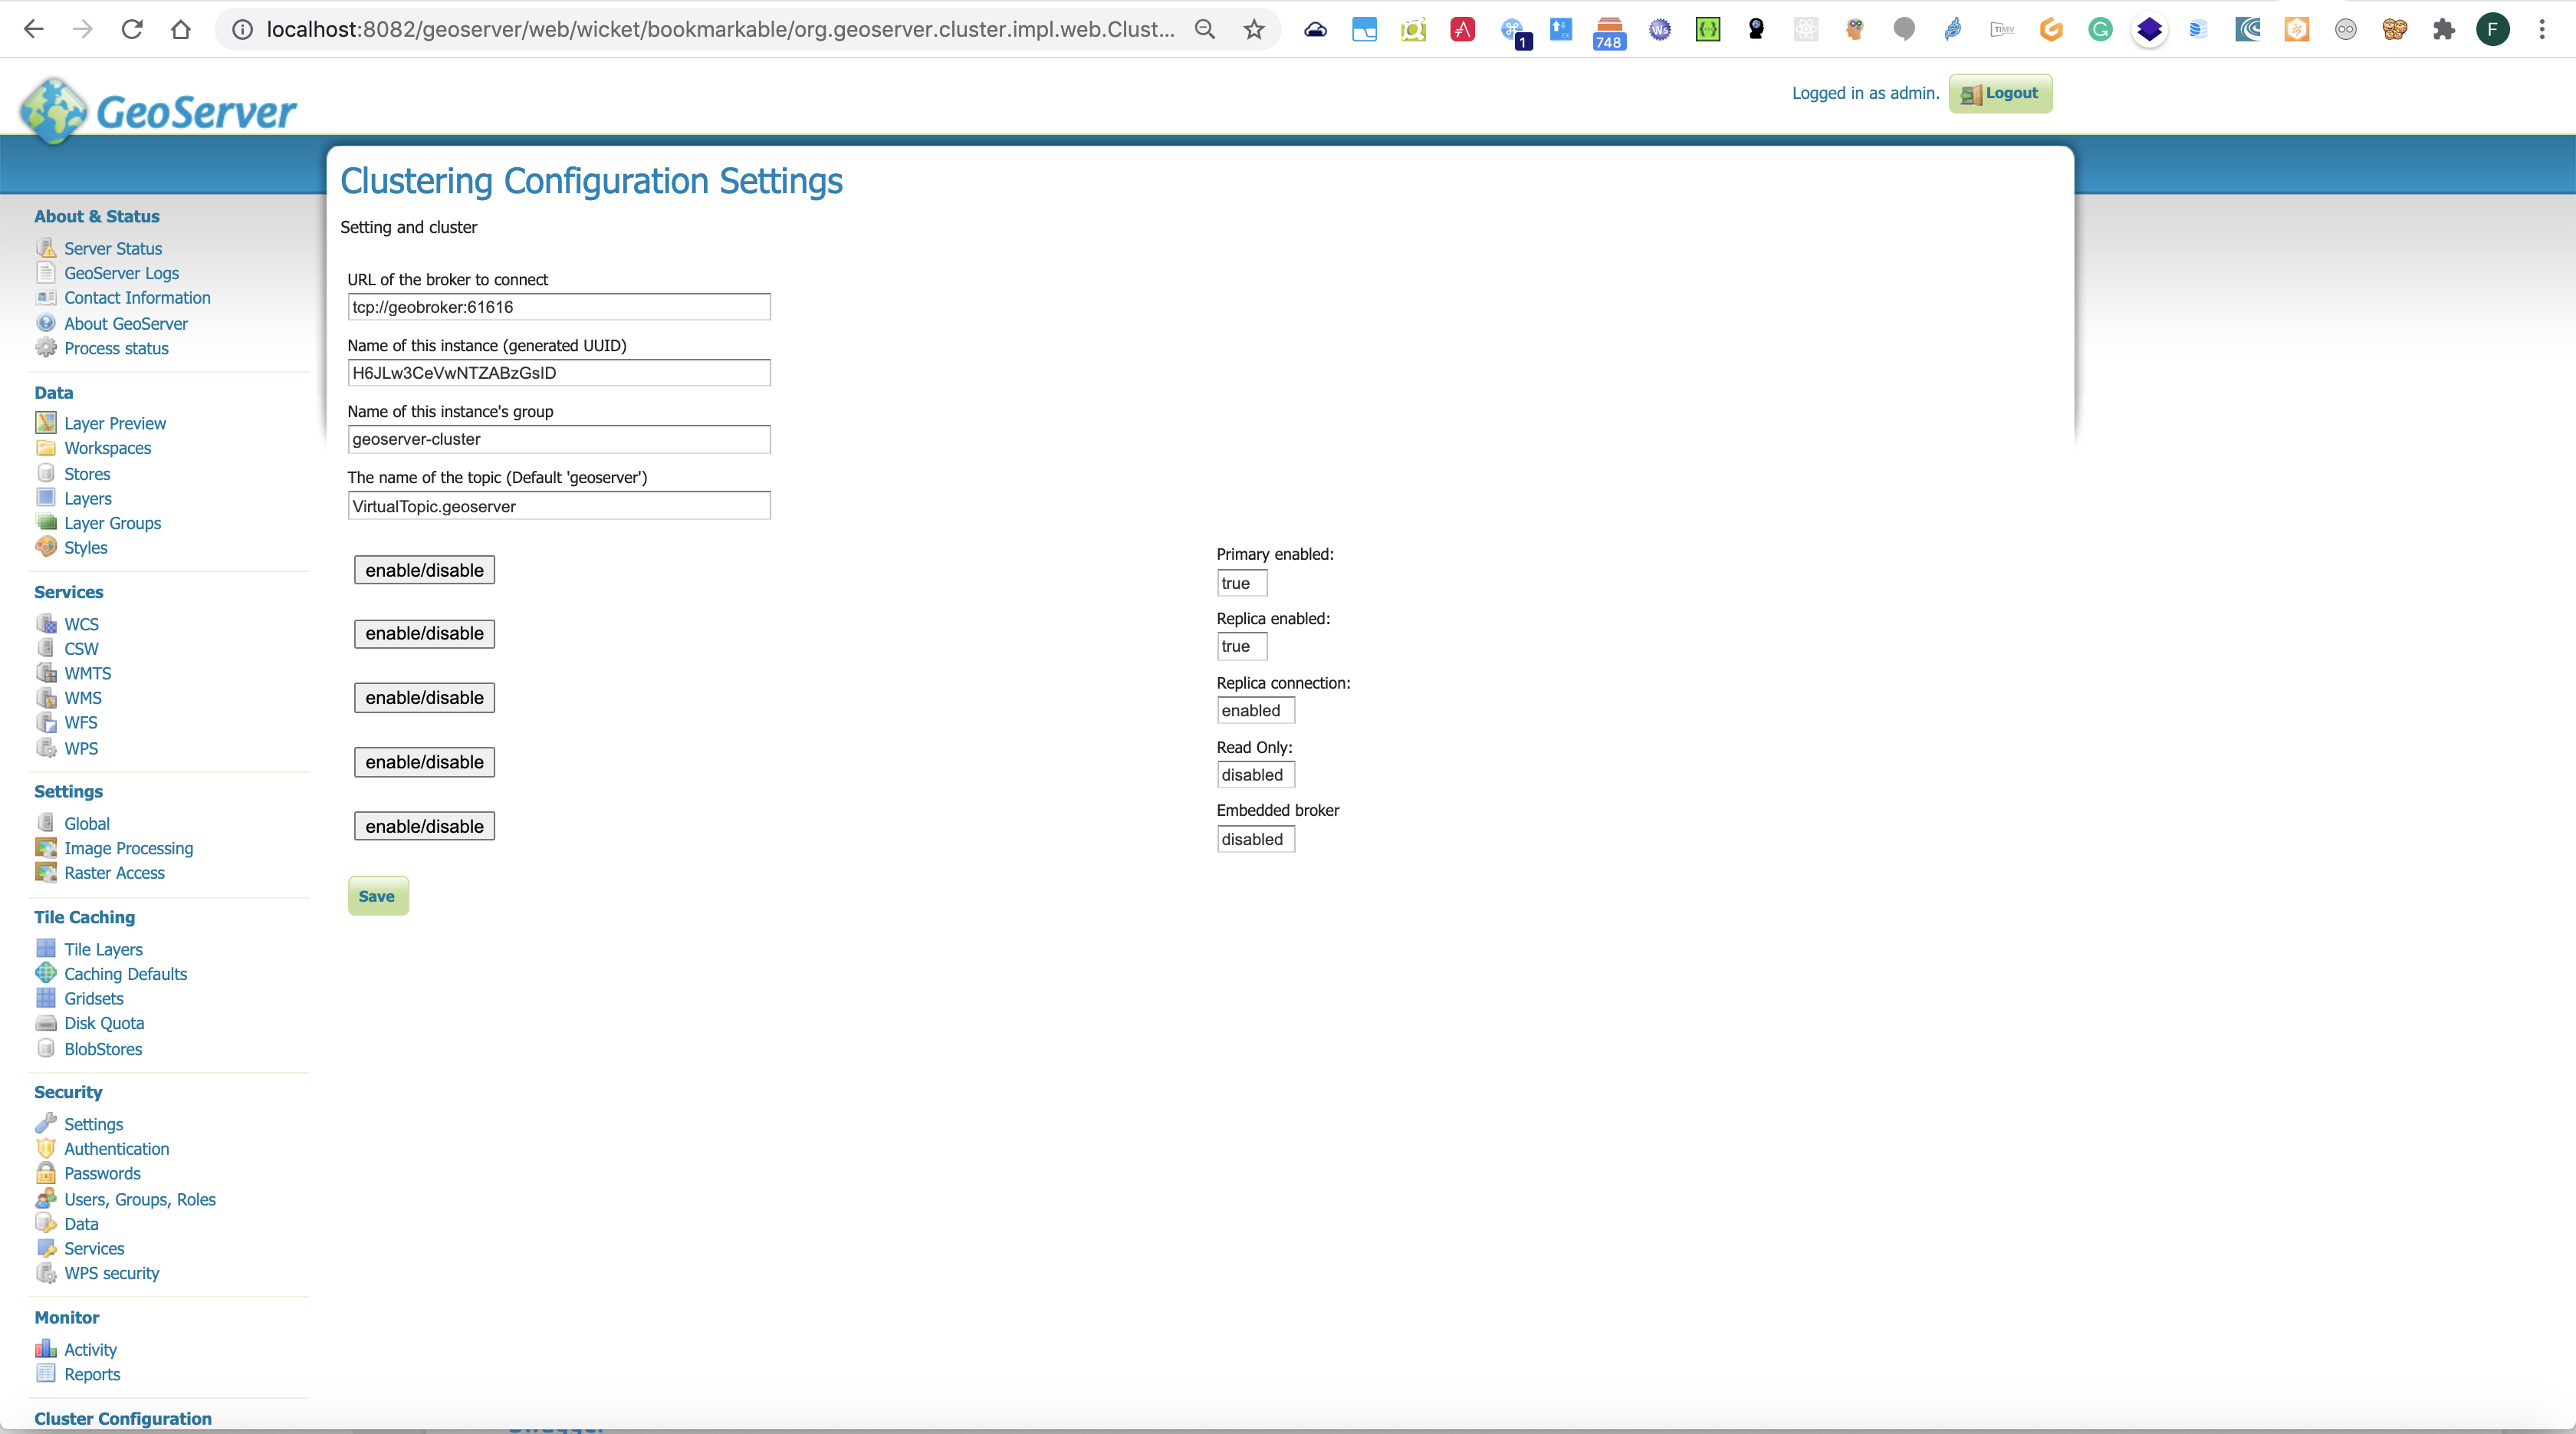Open Disk Quota settings
Image resolution: width=2576 pixels, height=1434 pixels.
(103, 1022)
